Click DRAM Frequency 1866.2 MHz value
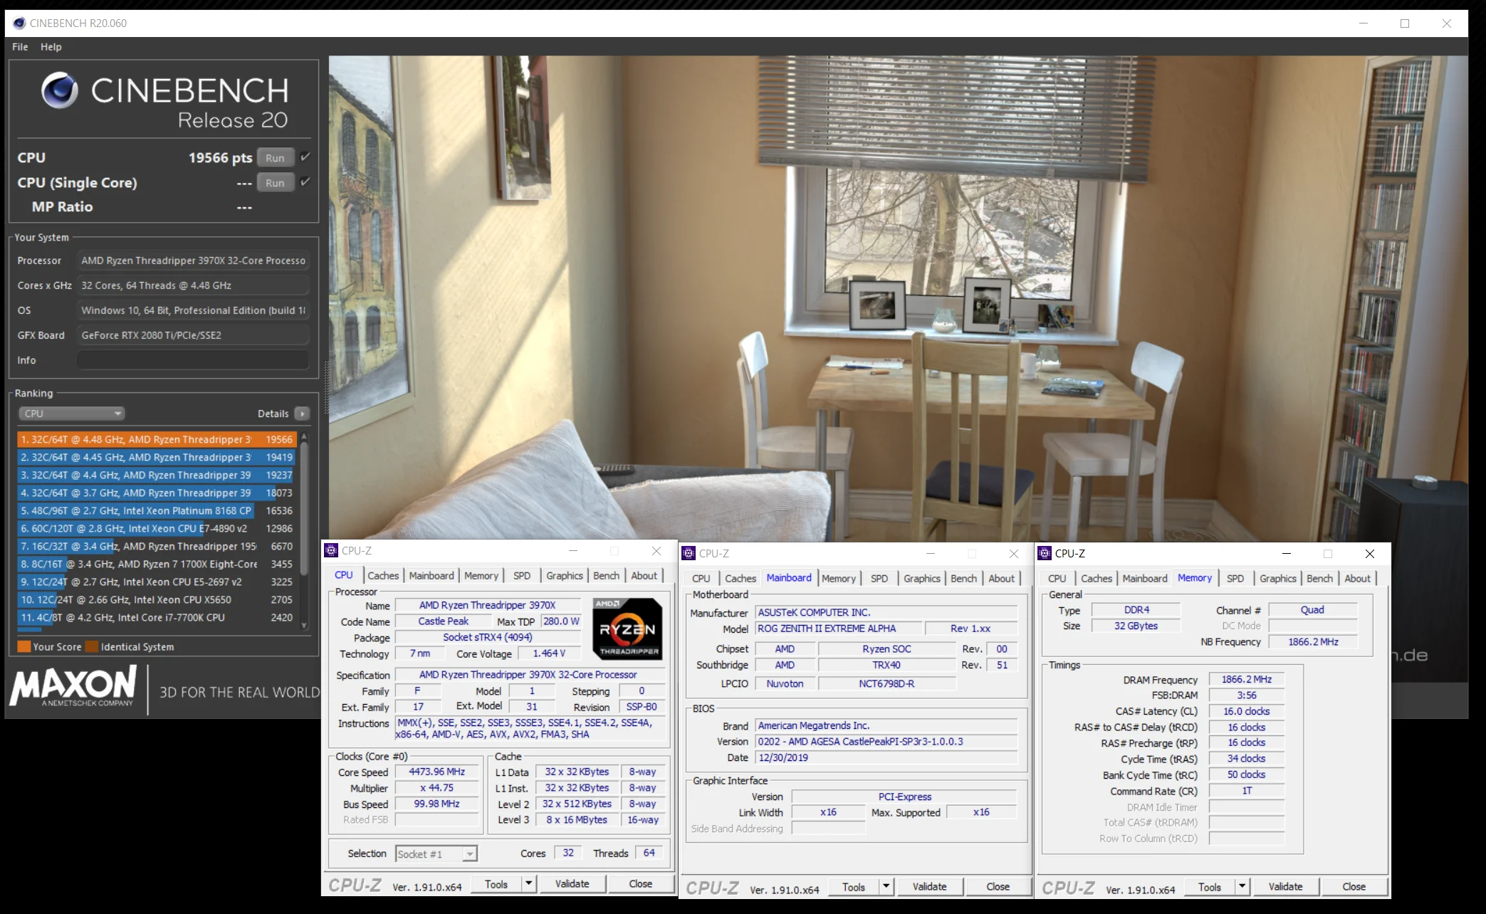 (x=1246, y=679)
